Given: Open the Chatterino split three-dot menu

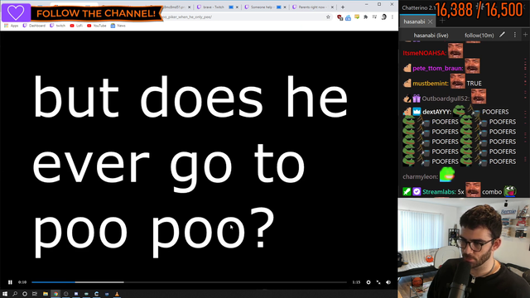Looking at the screenshot, I should (515, 35).
